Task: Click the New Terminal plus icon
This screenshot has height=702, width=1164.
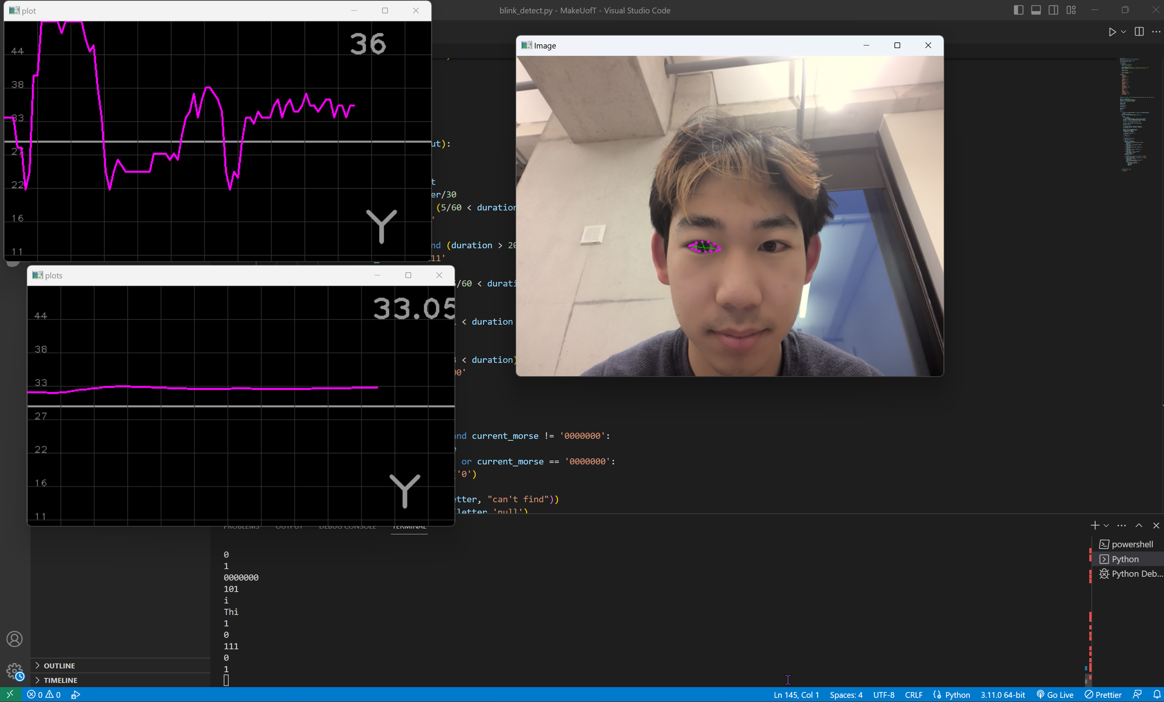Action: point(1094,525)
